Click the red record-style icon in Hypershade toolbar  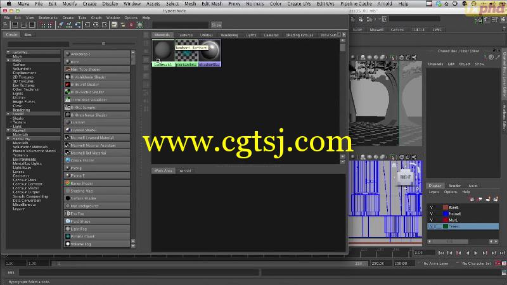click(131, 25)
